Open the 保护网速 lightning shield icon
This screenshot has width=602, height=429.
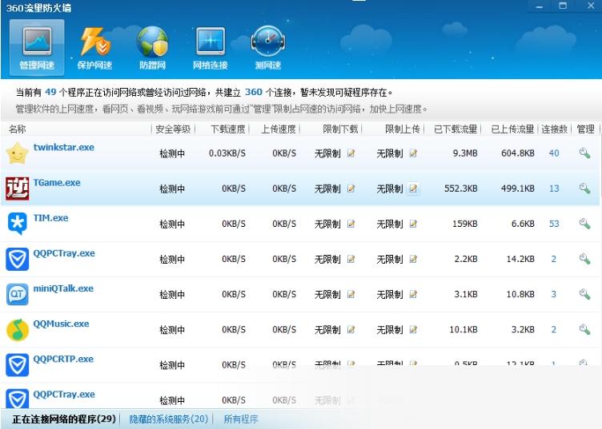(x=94, y=42)
